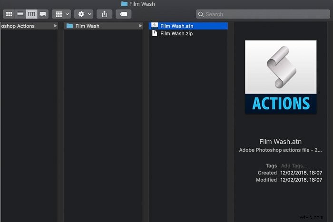This screenshot has width=333, height=222.
Task: Click inside the Search field
Action: pyautogui.click(x=263, y=14)
